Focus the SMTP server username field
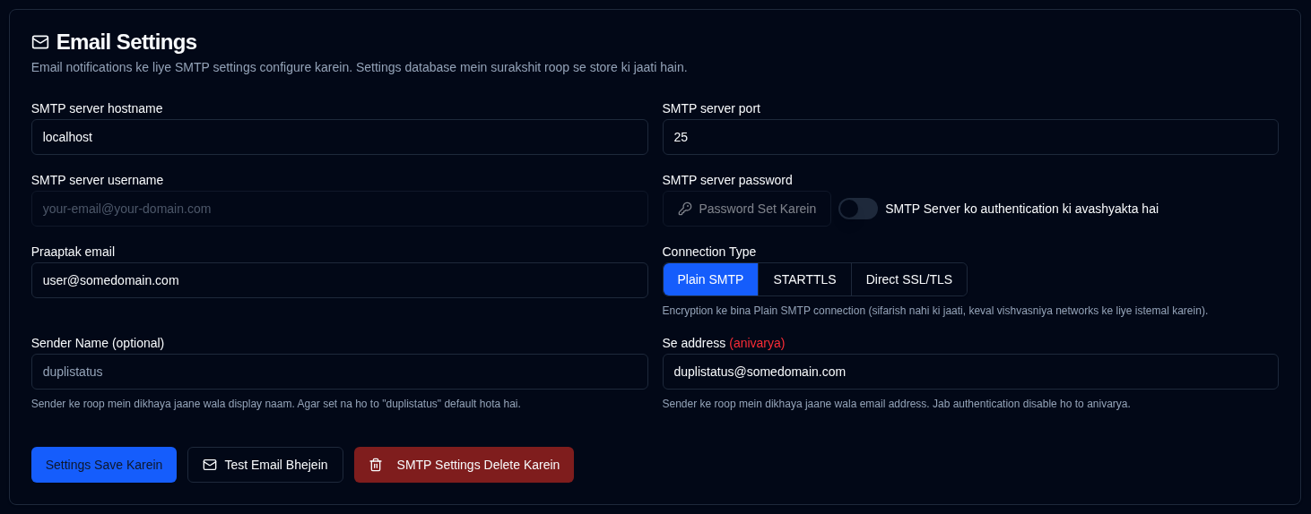This screenshot has width=1311, height=514. coord(340,209)
